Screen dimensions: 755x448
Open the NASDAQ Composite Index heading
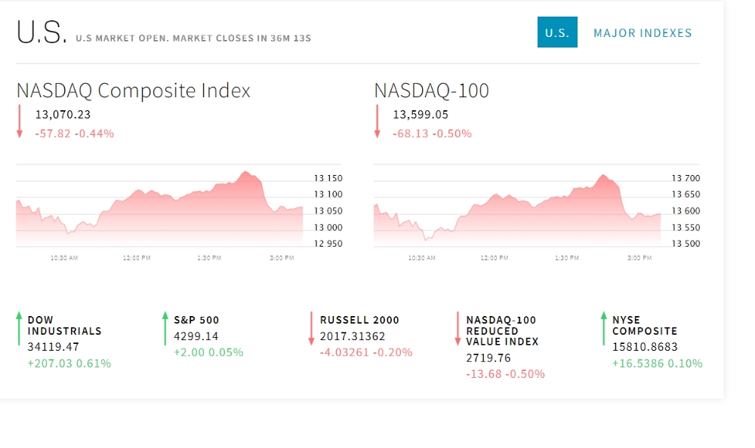(x=134, y=91)
